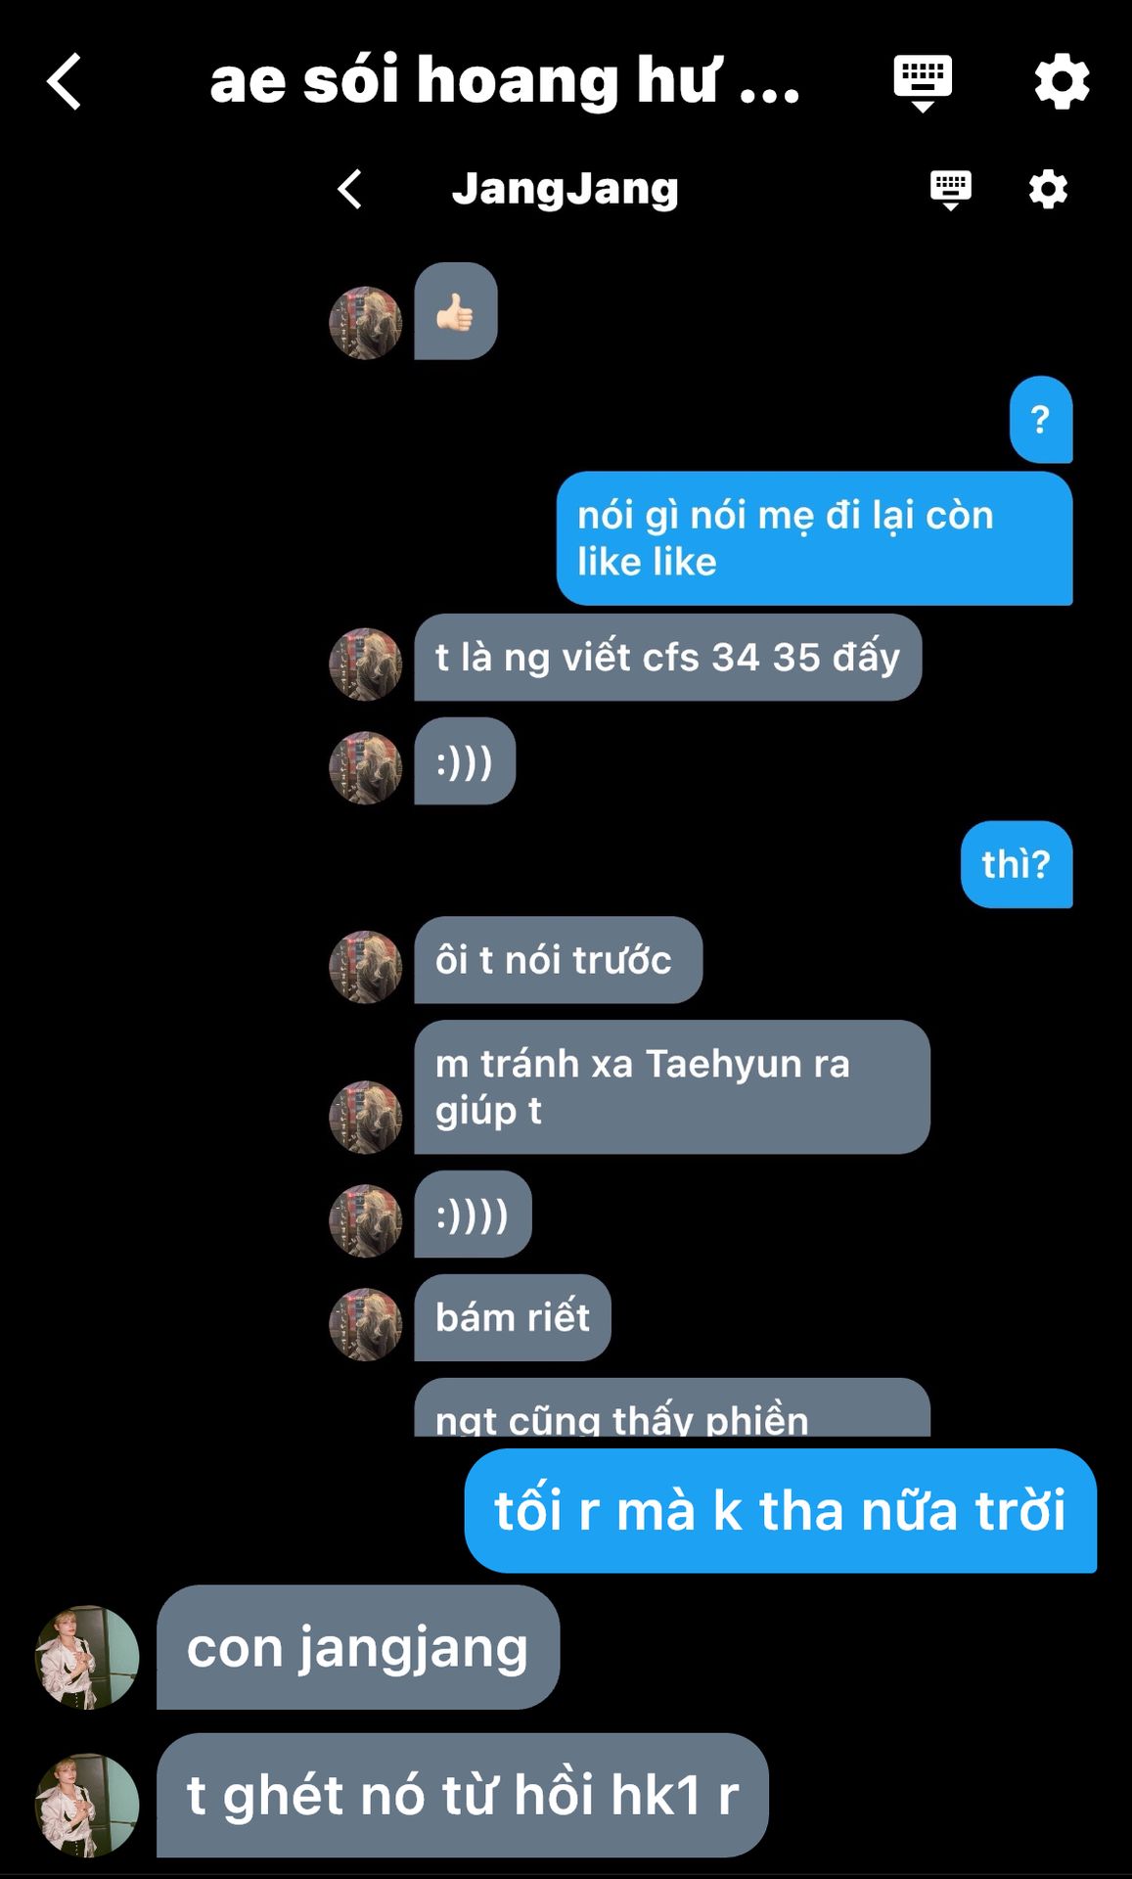Open the outer settings gear in top header
This screenshot has height=1879, width=1132.
tap(1062, 81)
